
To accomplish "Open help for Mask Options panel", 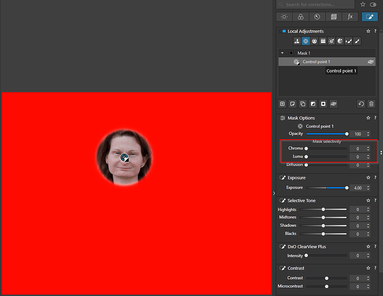I will [x=375, y=118].
